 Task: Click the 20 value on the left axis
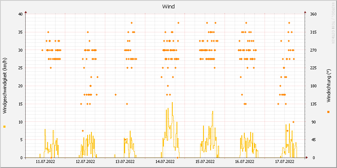click(x=20, y=86)
